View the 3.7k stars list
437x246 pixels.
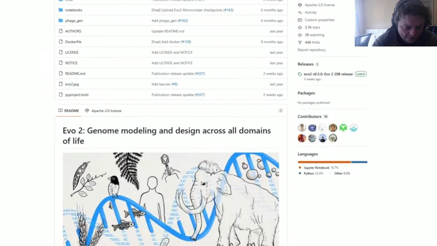pyautogui.click(x=312, y=27)
